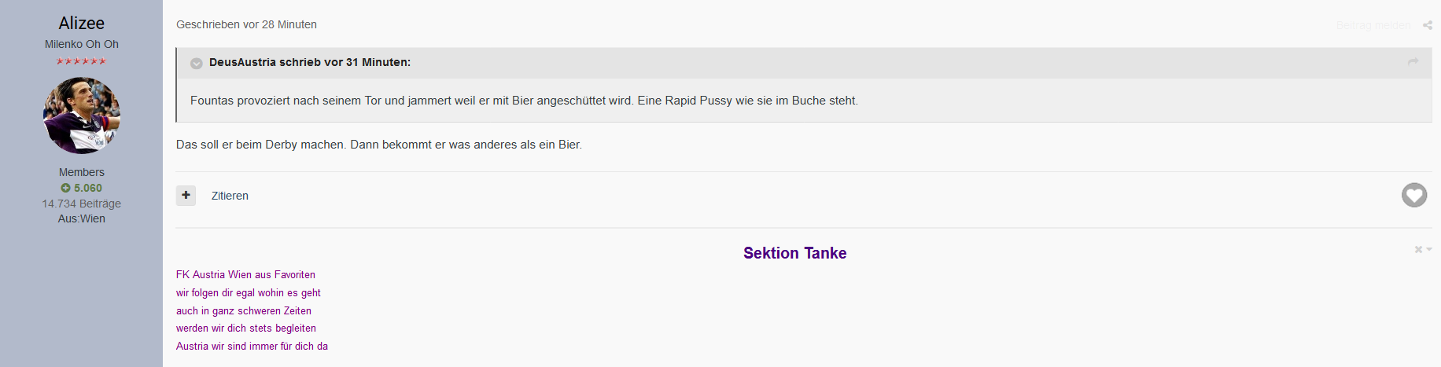Open signature hide options dropdown
Screen dimensions: 1441x367
(1423, 249)
